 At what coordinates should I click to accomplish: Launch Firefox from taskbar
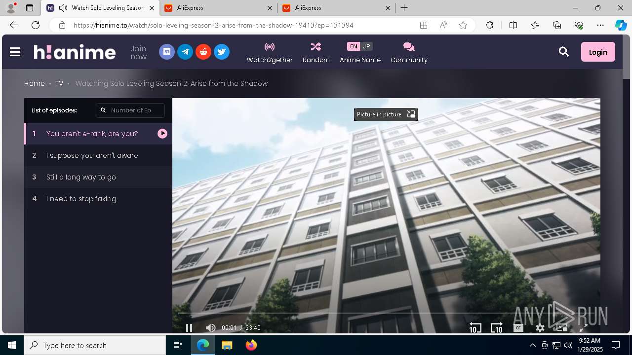(251, 345)
